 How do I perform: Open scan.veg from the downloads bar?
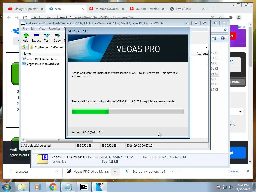(22, 171)
